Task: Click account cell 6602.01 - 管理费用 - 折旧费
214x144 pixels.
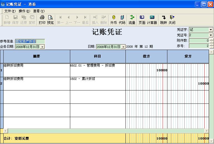Action: pos(98,70)
